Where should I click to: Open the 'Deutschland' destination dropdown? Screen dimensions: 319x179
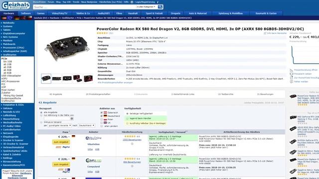86,125
